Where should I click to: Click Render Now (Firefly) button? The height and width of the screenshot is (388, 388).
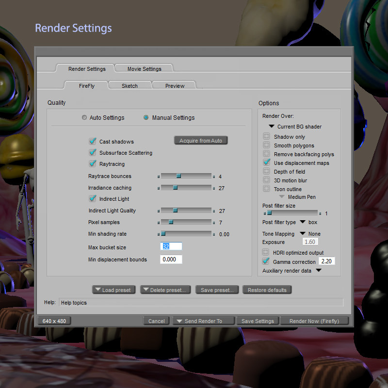pos(314,321)
